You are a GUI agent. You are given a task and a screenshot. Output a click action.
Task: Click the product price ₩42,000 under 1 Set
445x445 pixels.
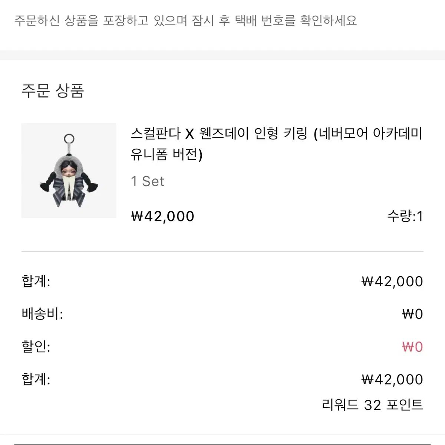click(162, 216)
